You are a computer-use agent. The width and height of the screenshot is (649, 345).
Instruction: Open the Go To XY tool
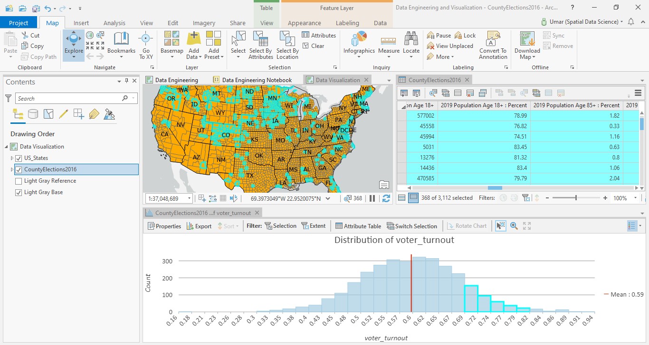[x=145, y=45]
